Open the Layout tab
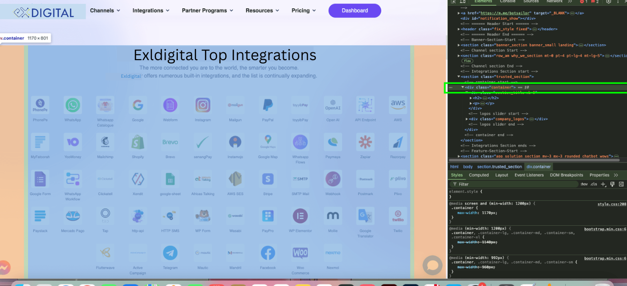The width and height of the screenshot is (627, 286). tap(502, 175)
